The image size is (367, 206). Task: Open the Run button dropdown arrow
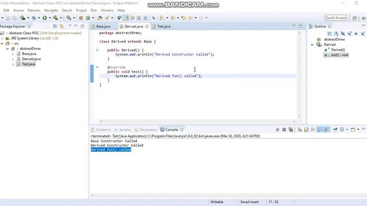pyautogui.click(x=50, y=18)
